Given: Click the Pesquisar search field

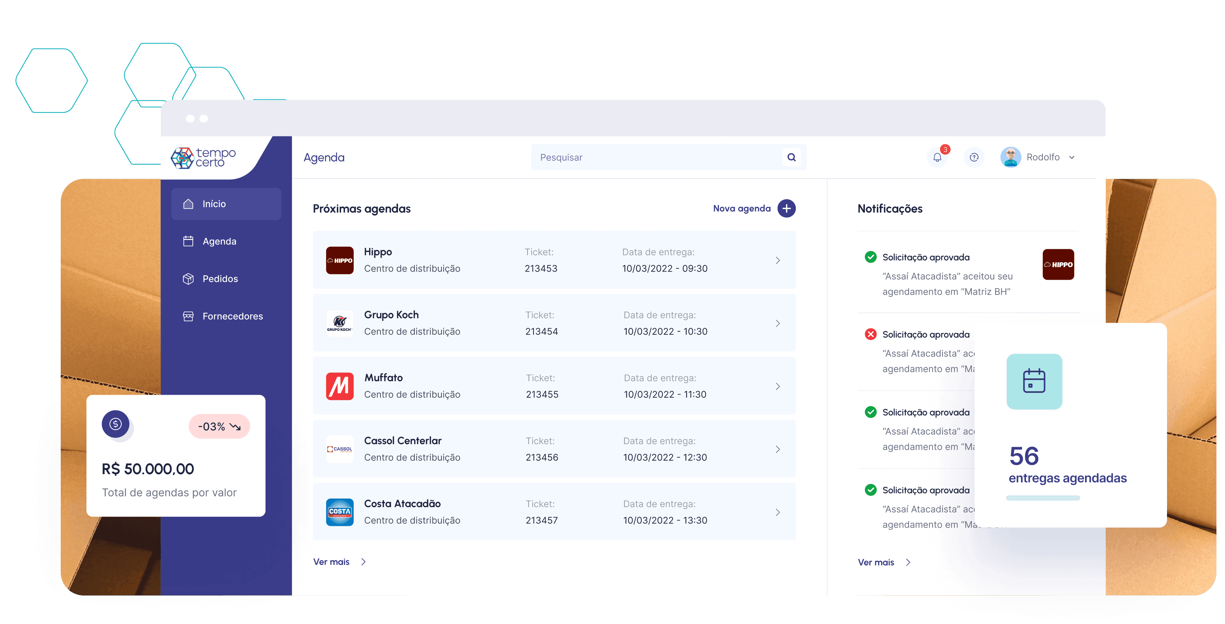Looking at the screenshot, I should pos(656,157).
